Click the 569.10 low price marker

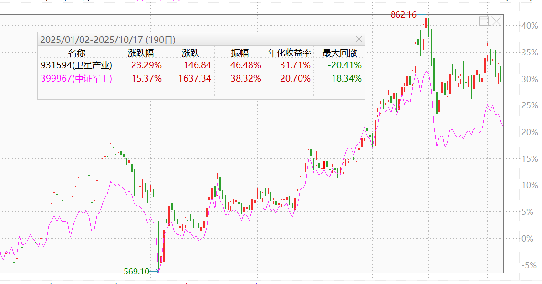tap(136, 272)
